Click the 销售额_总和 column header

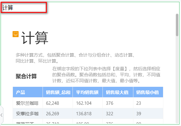tap(58, 92)
